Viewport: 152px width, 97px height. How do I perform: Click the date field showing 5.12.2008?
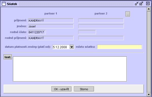(61, 47)
